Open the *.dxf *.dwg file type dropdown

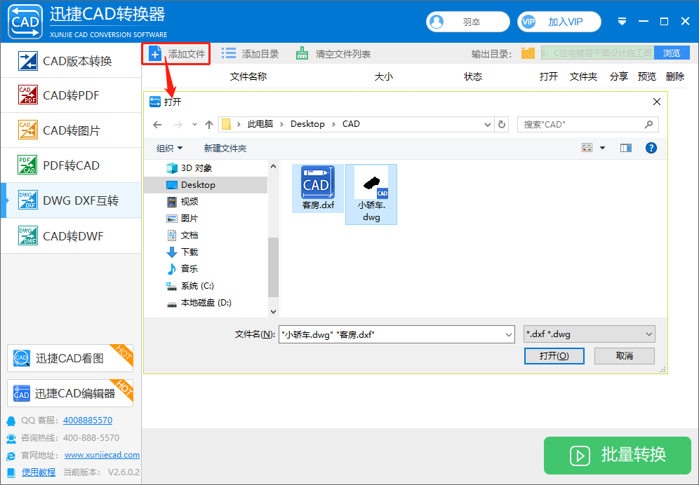(x=589, y=334)
